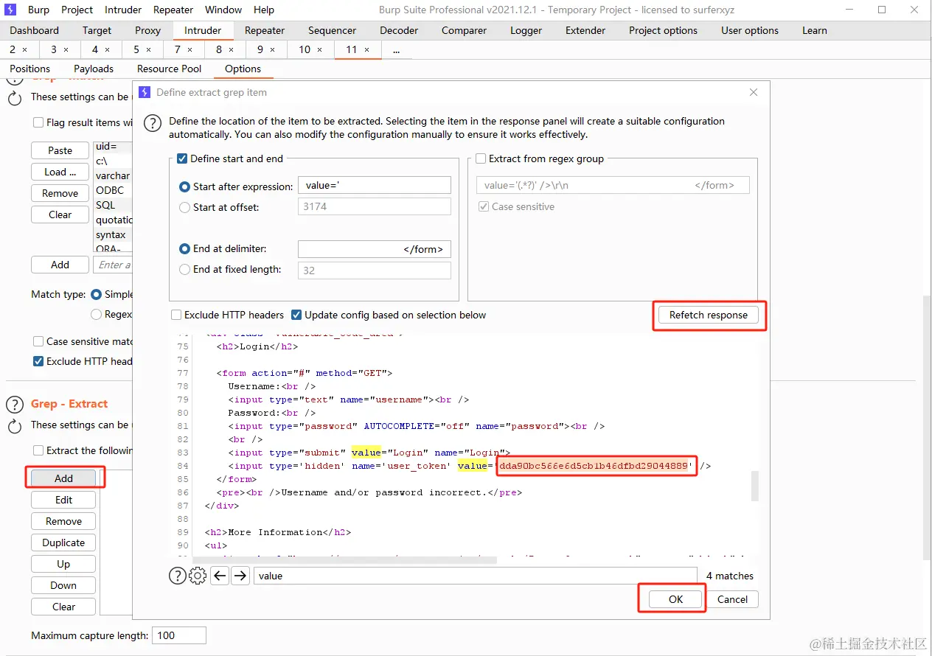Click the ... more tabs button

[x=397, y=49]
